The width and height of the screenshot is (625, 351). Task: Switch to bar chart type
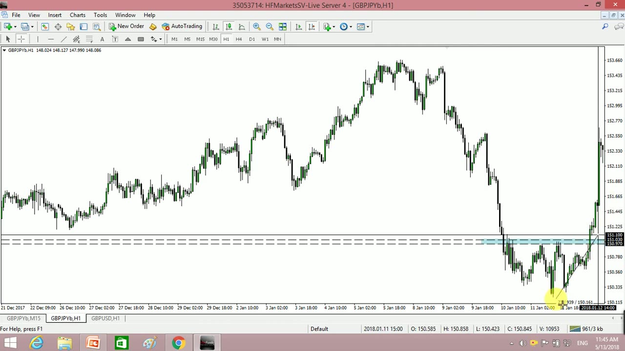coord(216,26)
